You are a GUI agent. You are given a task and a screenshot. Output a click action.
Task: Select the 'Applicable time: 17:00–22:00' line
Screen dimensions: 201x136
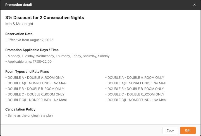click(x=28, y=62)
